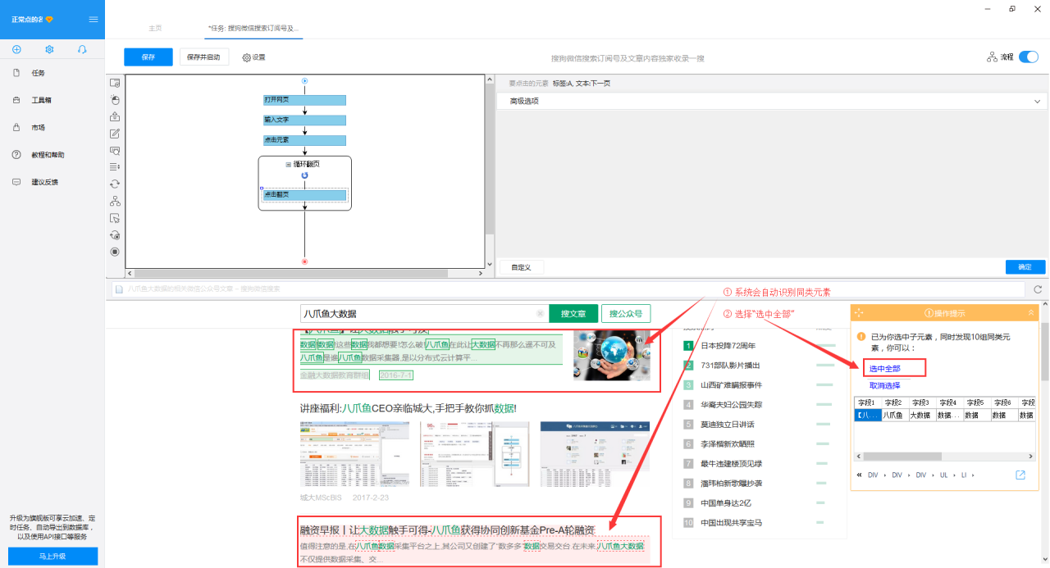Open the article 讲座福利:八爪鱼CEO亲临城大
The image size is (1050, 568).
point(409,408)
